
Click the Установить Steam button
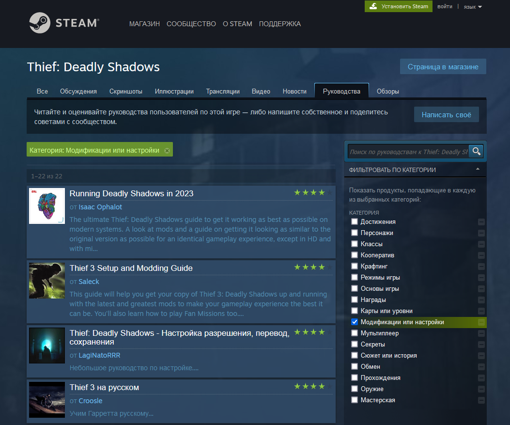(399, 6)
